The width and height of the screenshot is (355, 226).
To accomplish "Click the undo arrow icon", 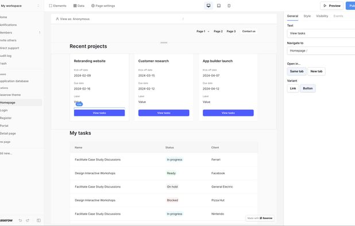I will pos(20,220).
